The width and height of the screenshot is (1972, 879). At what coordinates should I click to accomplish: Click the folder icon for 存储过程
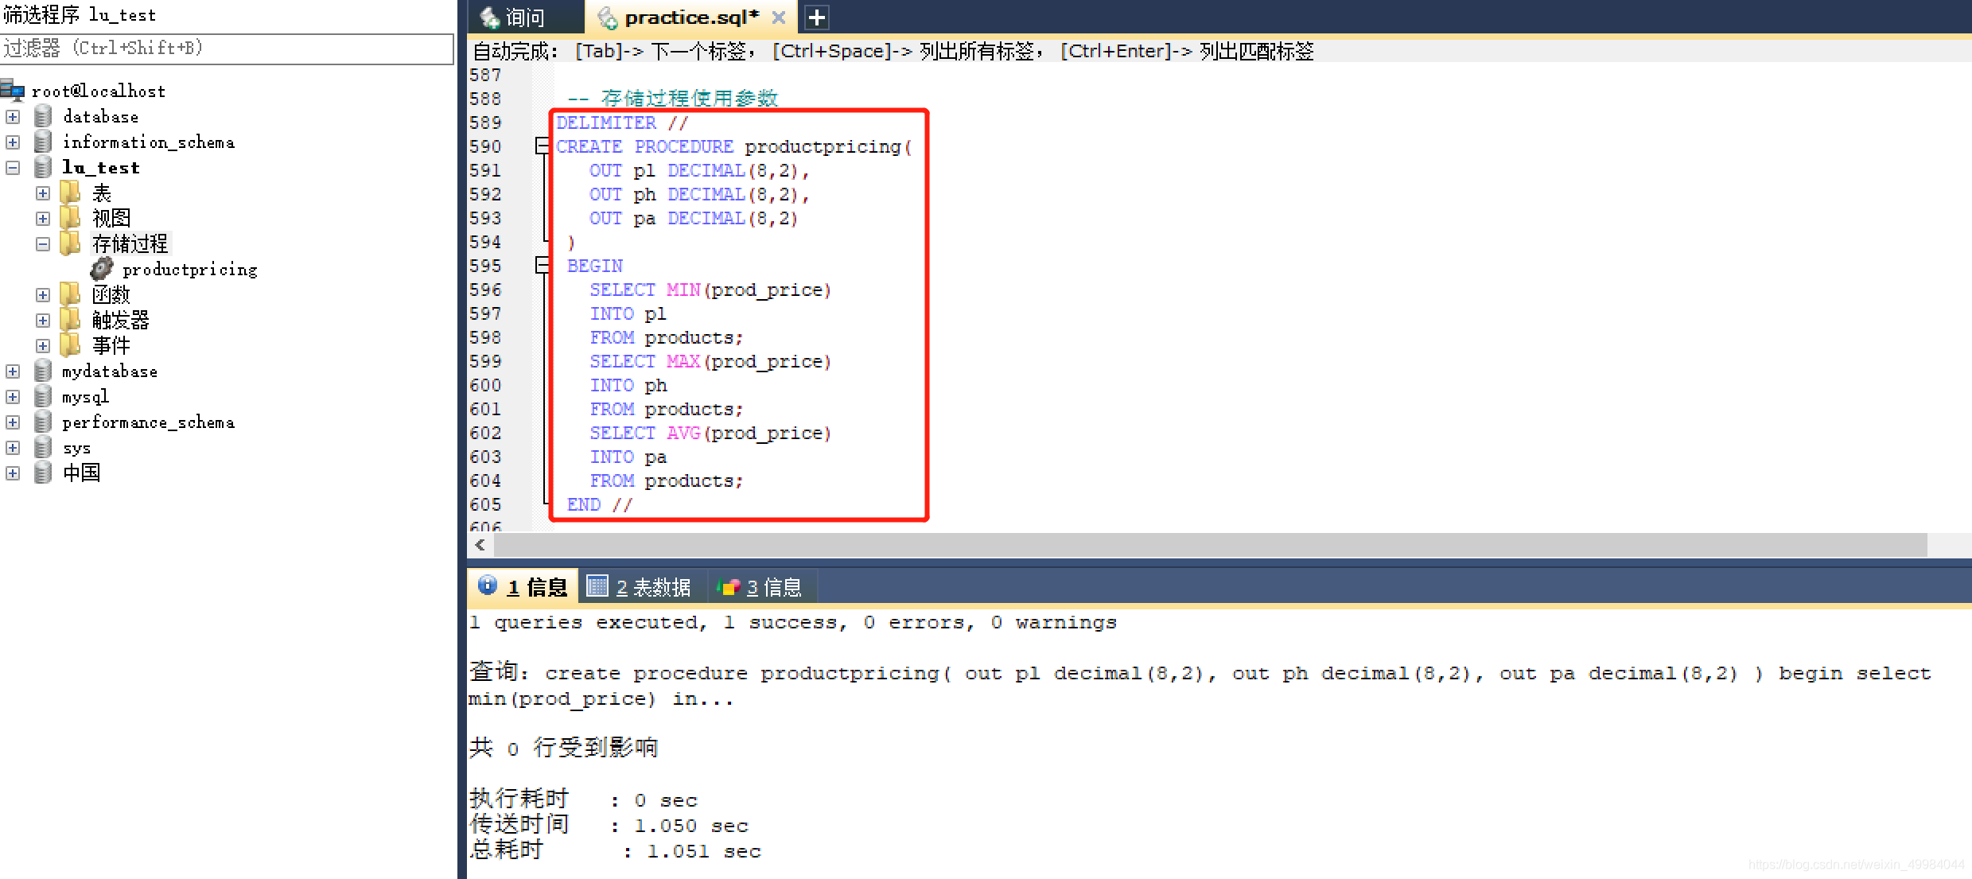pyautogui.click(x=71, y=243)
